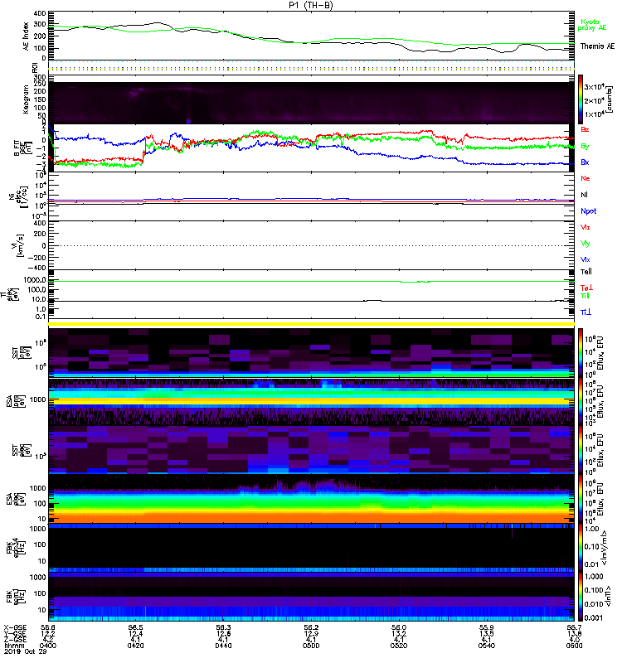Select the blue Npot legend label
The image size is (622, 663).
coord(588,211)
